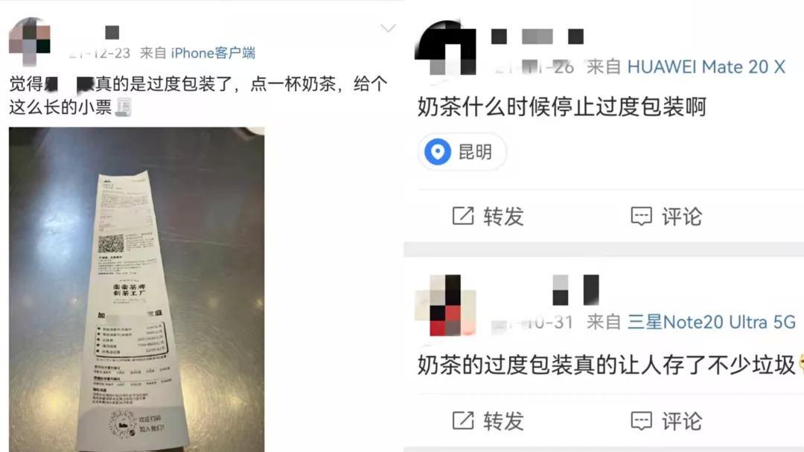The height and width of the screenshot is (452, 804).
Task: Open the post text 奶茶什么时候停止过度包装啊
Action: pos(561,106)
